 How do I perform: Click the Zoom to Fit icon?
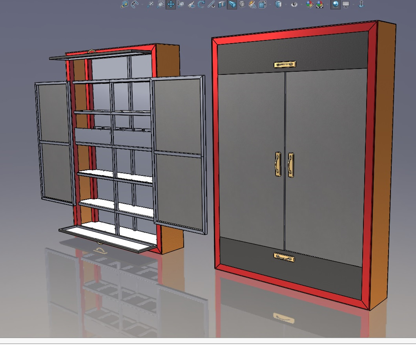(150, 4)
